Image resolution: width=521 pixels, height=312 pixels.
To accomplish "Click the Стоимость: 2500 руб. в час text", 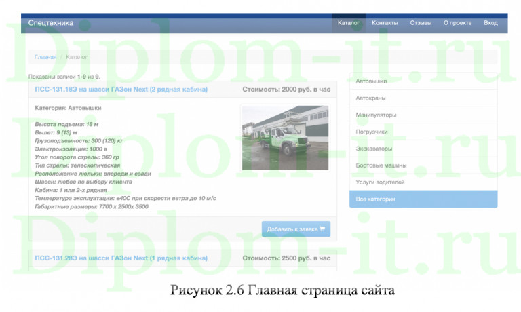I will coord(286,258).
